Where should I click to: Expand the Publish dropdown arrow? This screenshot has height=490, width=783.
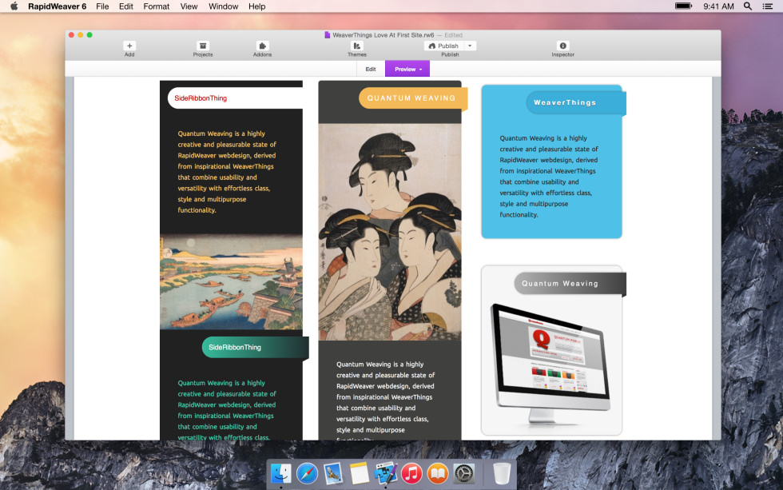click(470, 46)
